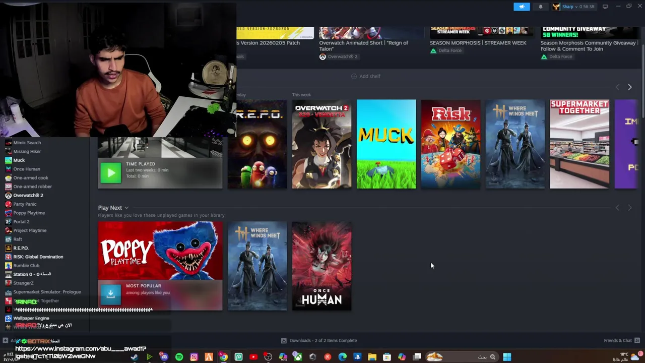Image resolution: width=645 pixels, height=363 pixels.
Task: Open File Explorer from the taskbar
Action: 372,357
